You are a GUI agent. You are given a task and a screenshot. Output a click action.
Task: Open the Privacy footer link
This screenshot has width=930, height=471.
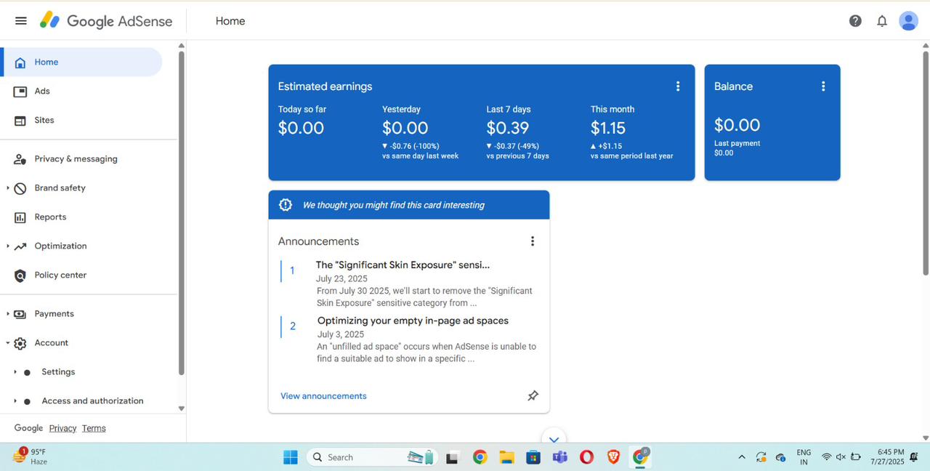62,428
